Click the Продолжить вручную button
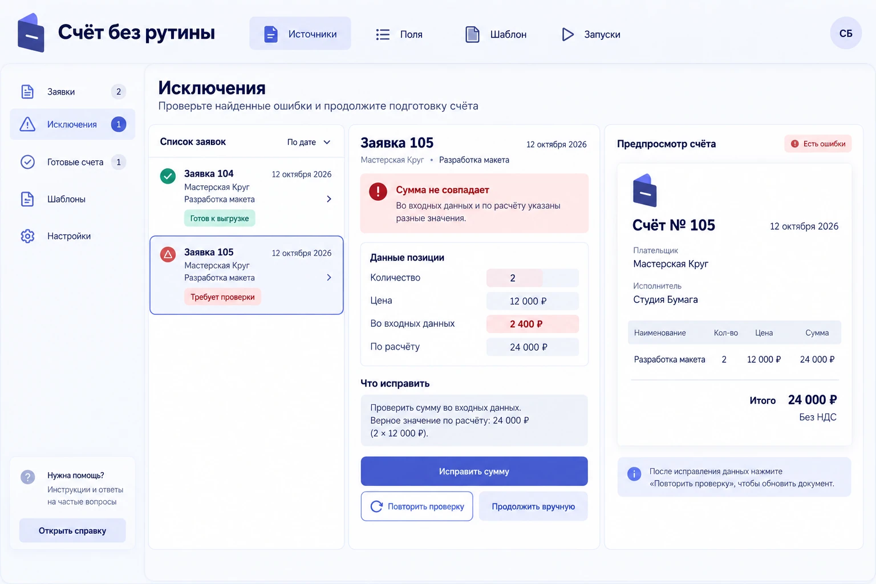 (x=533, y=506)
